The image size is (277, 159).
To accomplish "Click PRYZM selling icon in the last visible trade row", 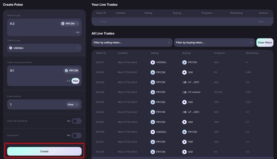I will pyautogui.click(x=153, y=152).
